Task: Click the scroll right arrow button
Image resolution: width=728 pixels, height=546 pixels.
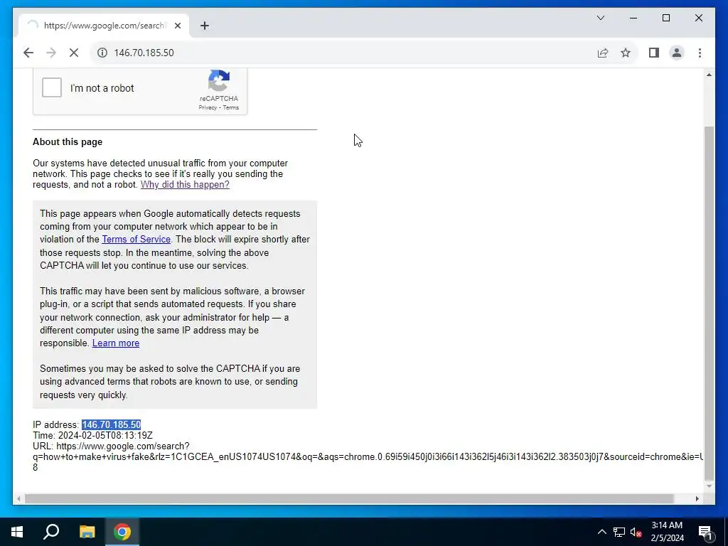Action: [x=697, y=498]
